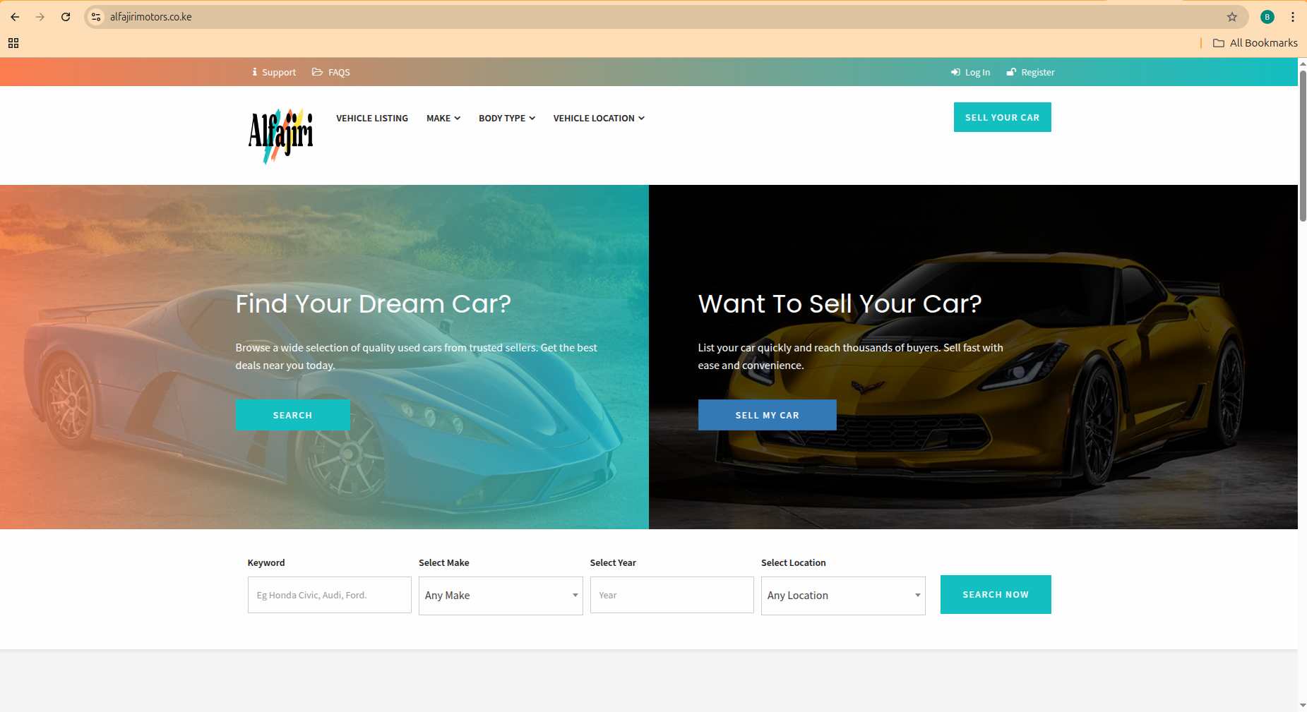Open the Any Location dropdown
The height and width of the screenshot is (712, 1307).
tap(843, 596)
